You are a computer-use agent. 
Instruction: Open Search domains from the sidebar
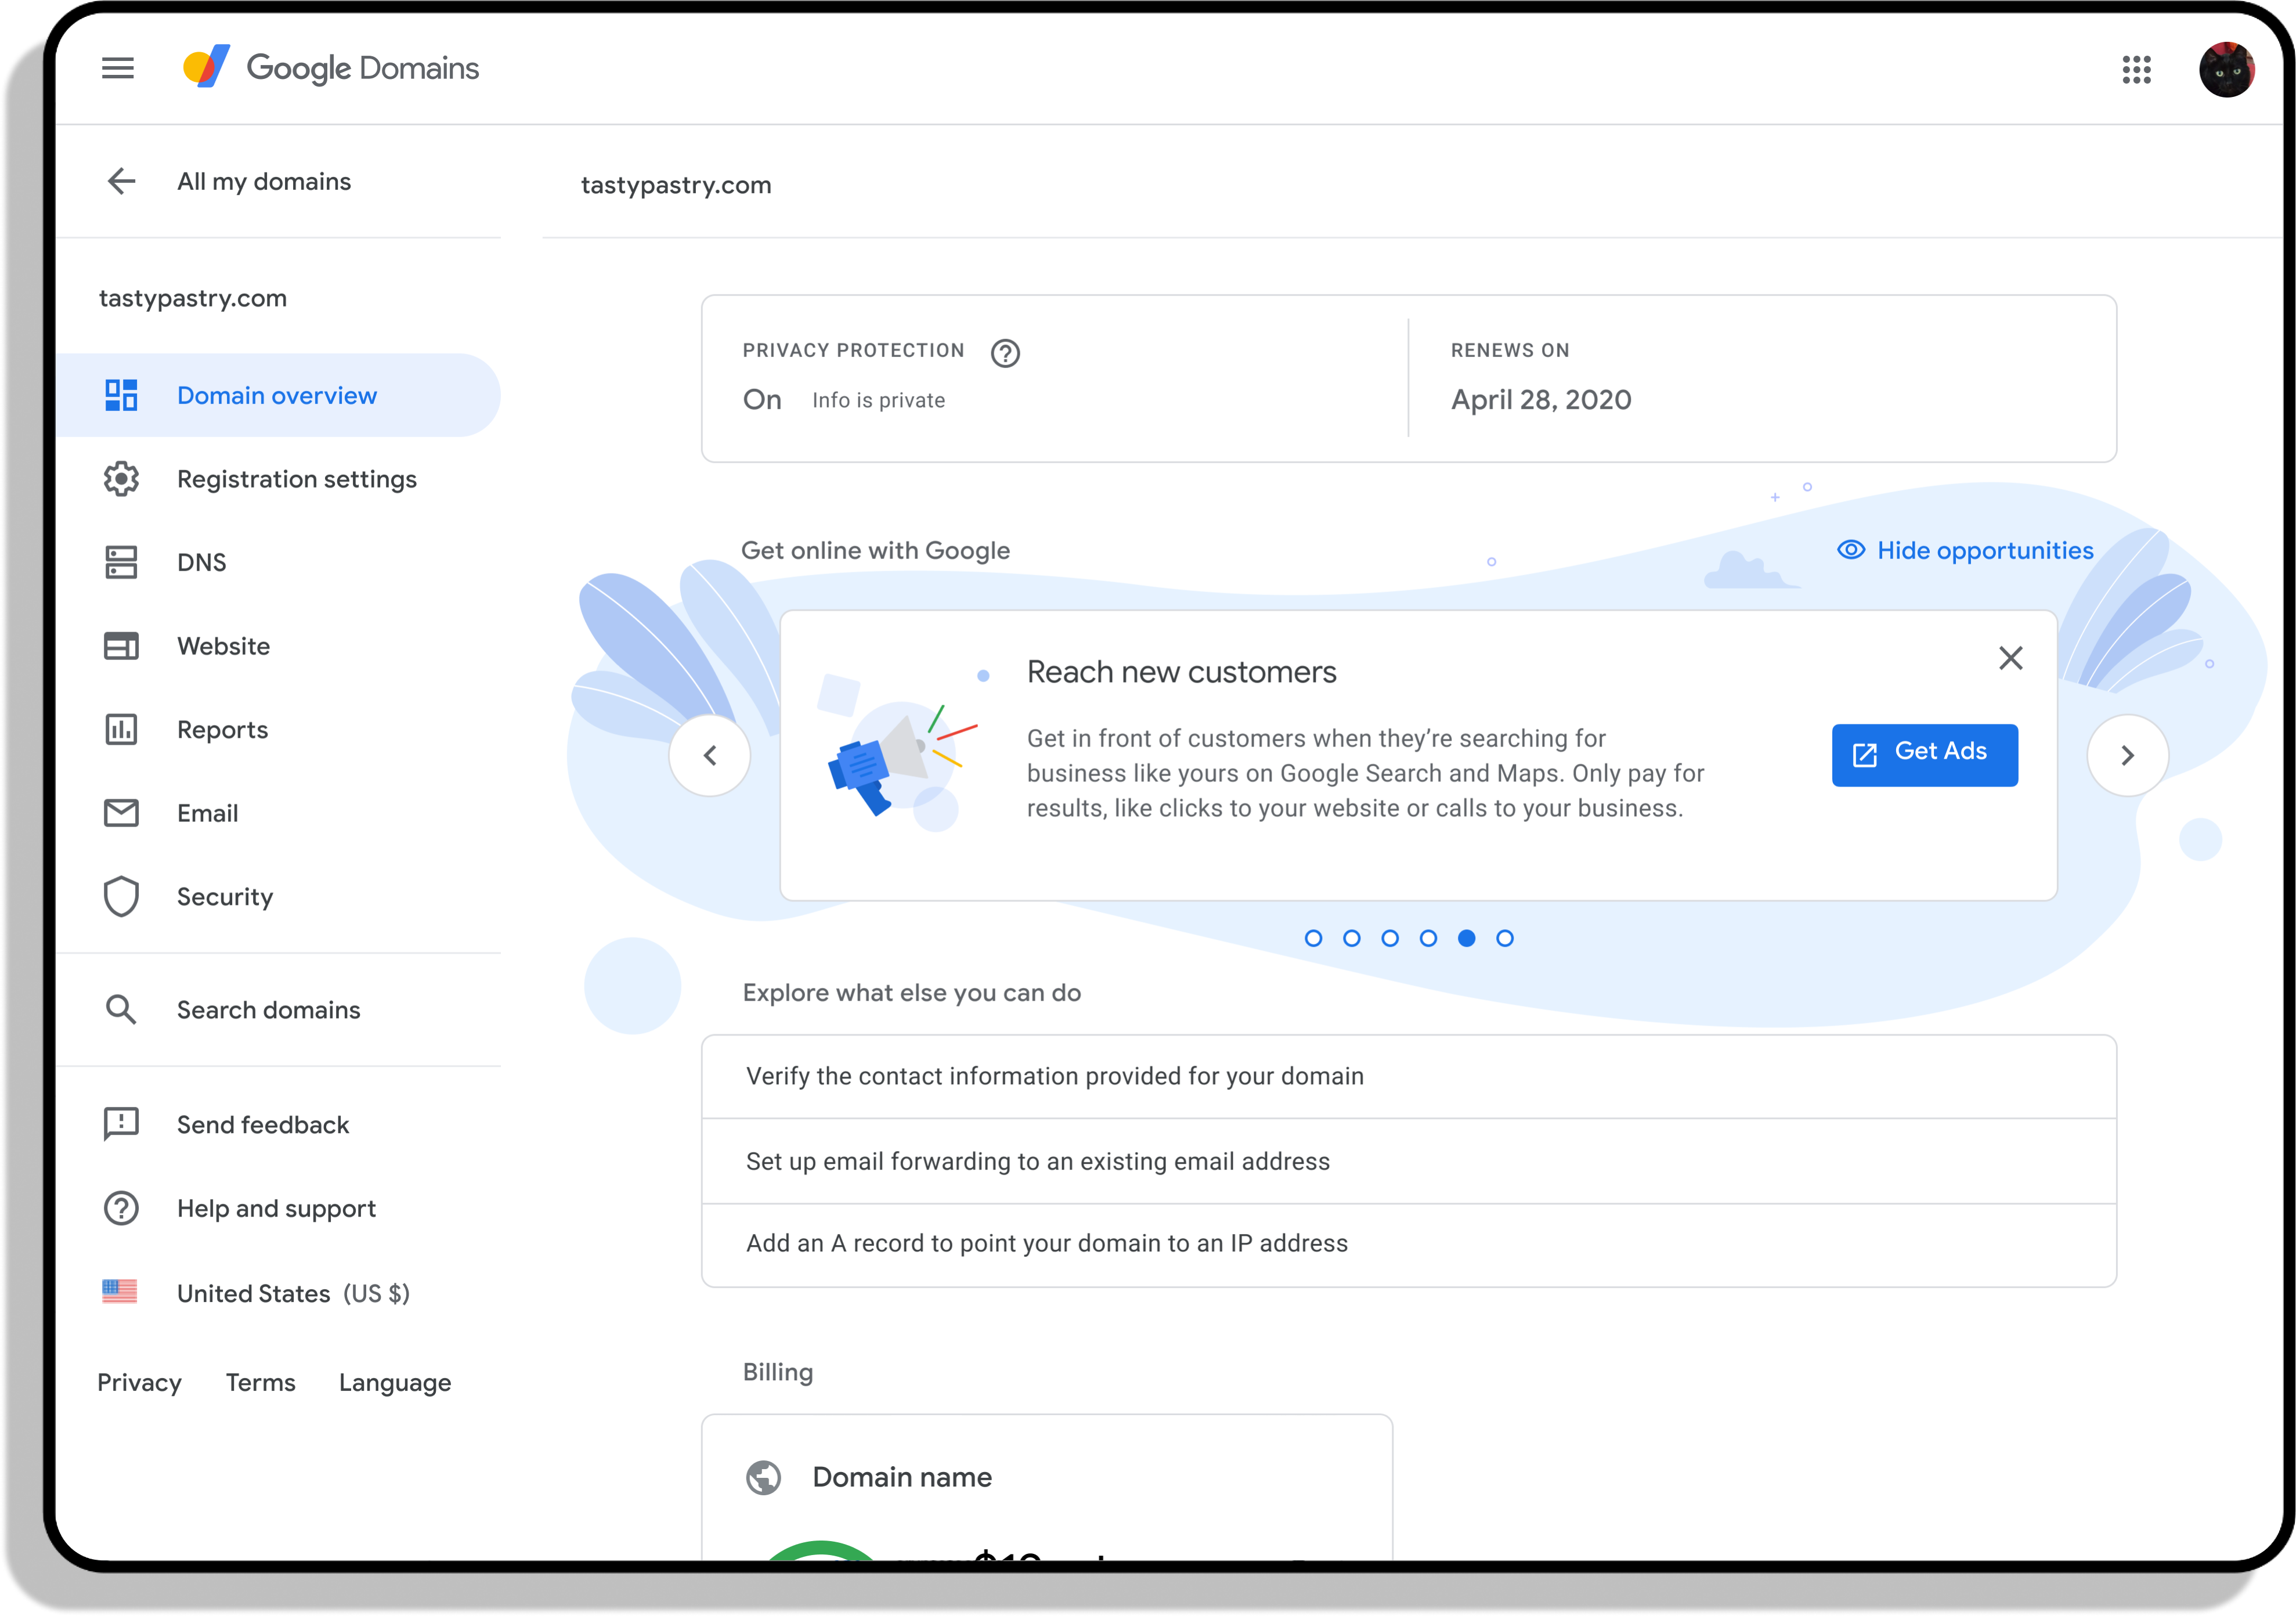pyautogui.click(x=278, y=1009)
